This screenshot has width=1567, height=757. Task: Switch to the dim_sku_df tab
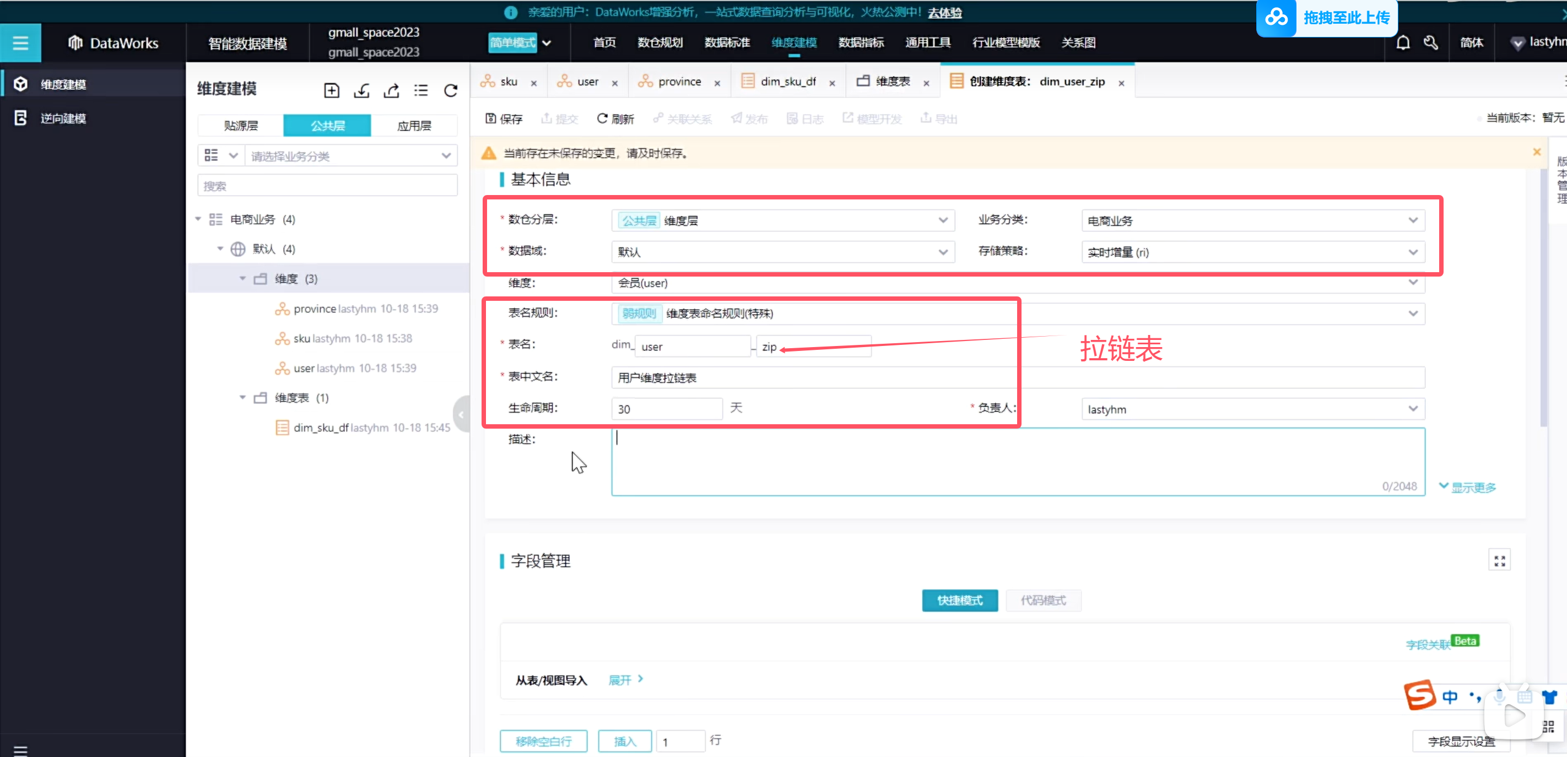pos(787,82)
